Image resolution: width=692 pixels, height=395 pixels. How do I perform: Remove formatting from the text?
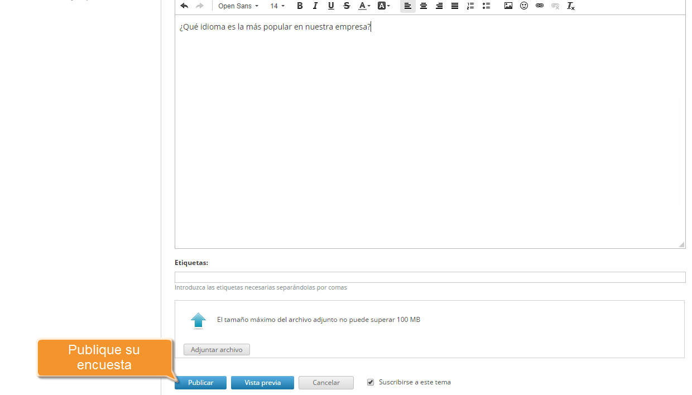(x=571, y=6)
